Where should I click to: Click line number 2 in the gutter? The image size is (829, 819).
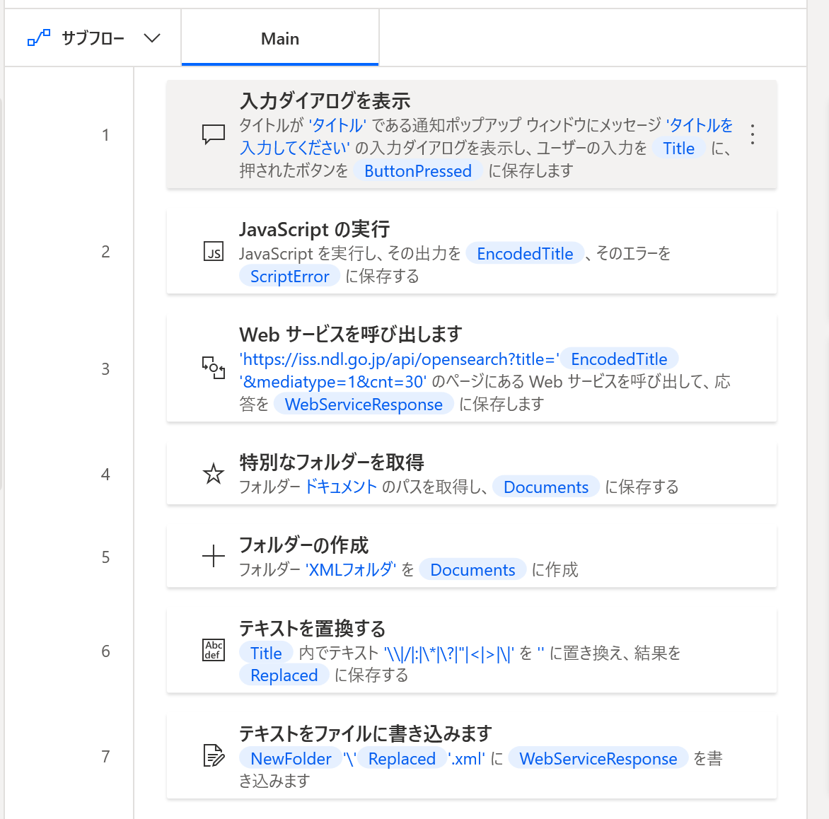click(105, 252)
